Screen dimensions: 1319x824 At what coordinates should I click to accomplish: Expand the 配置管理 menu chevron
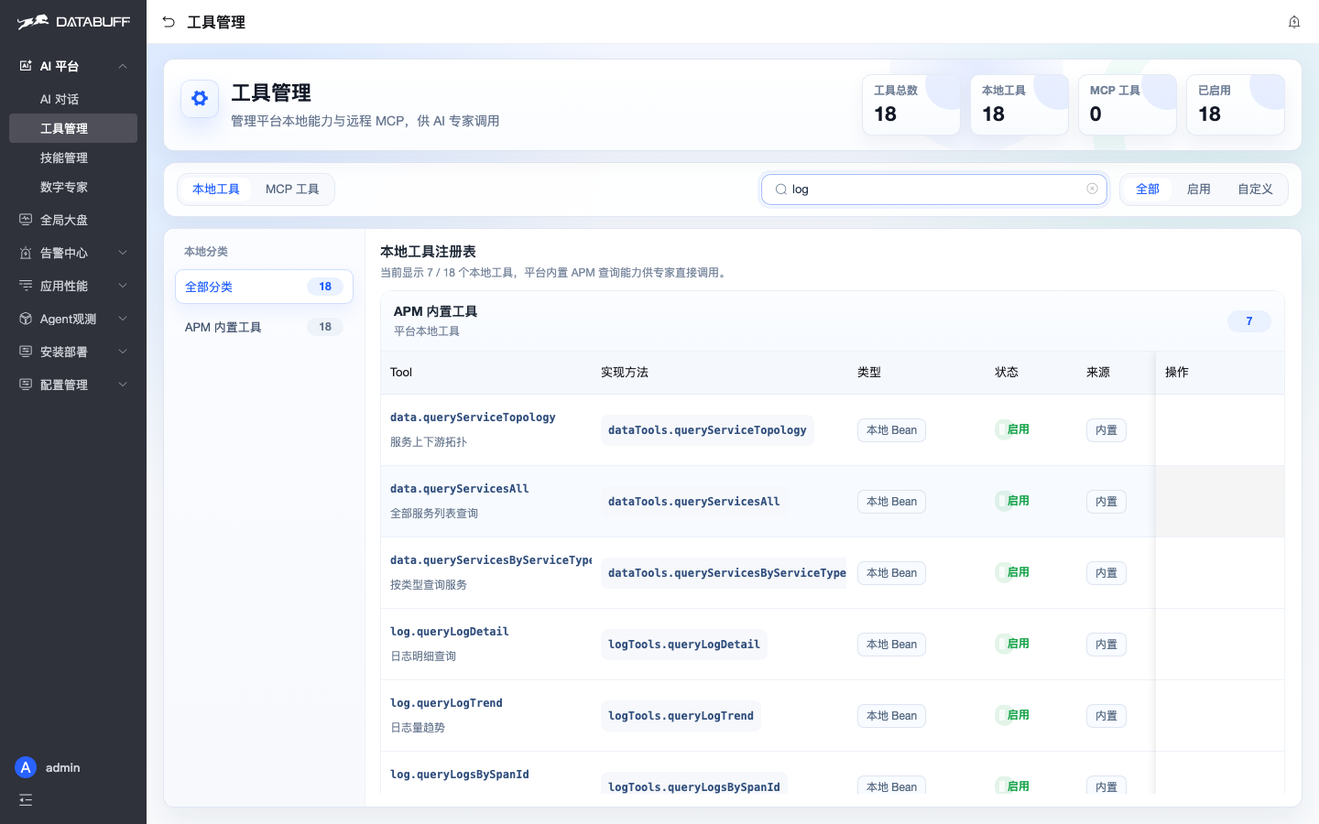(x=123, y=385)
